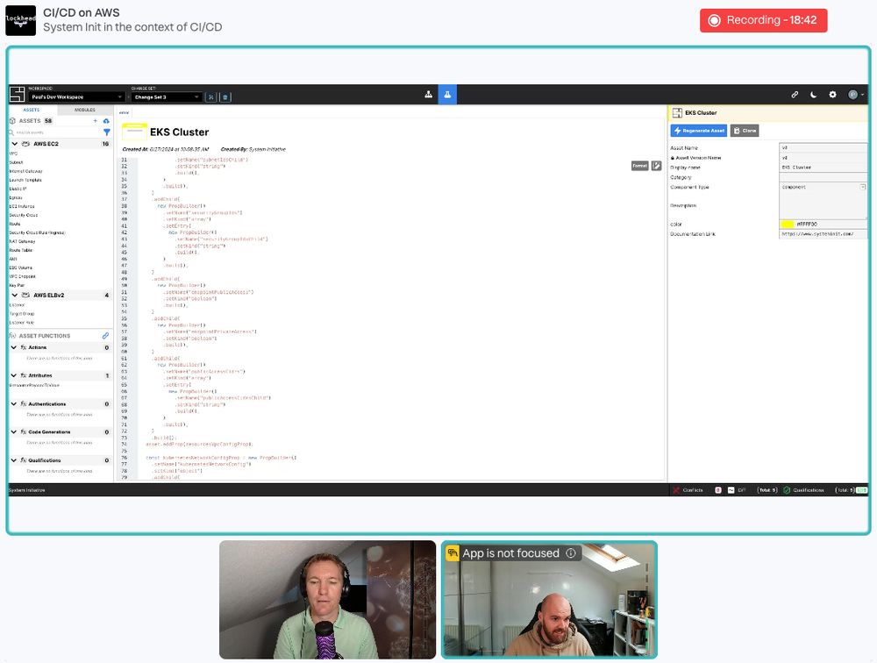877x663 pixels.
Task: Select the editor file tab
Action: coord(125,112)
